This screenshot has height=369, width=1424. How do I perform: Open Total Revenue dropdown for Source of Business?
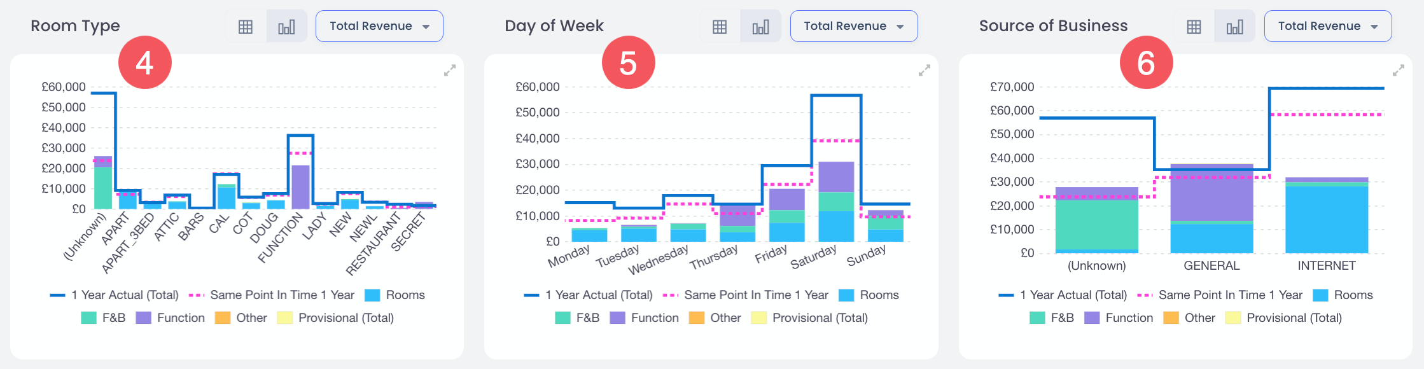(1327, 26)
